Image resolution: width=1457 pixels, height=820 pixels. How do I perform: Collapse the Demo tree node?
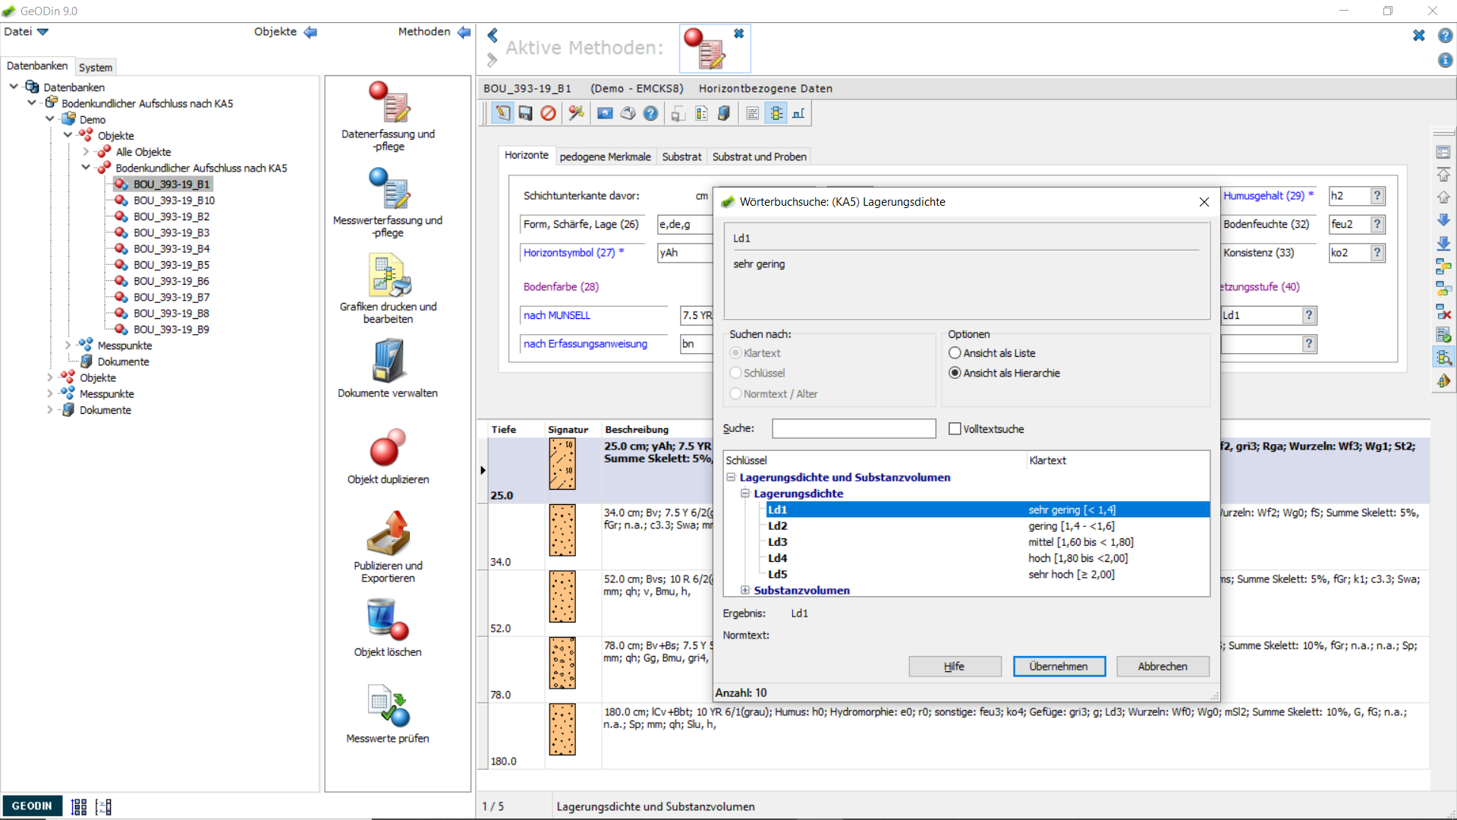point(50,119)
